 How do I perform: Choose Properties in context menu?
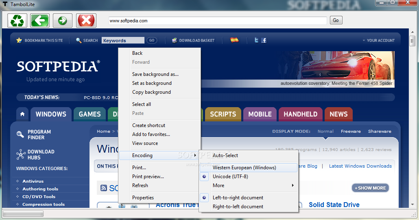159,198
